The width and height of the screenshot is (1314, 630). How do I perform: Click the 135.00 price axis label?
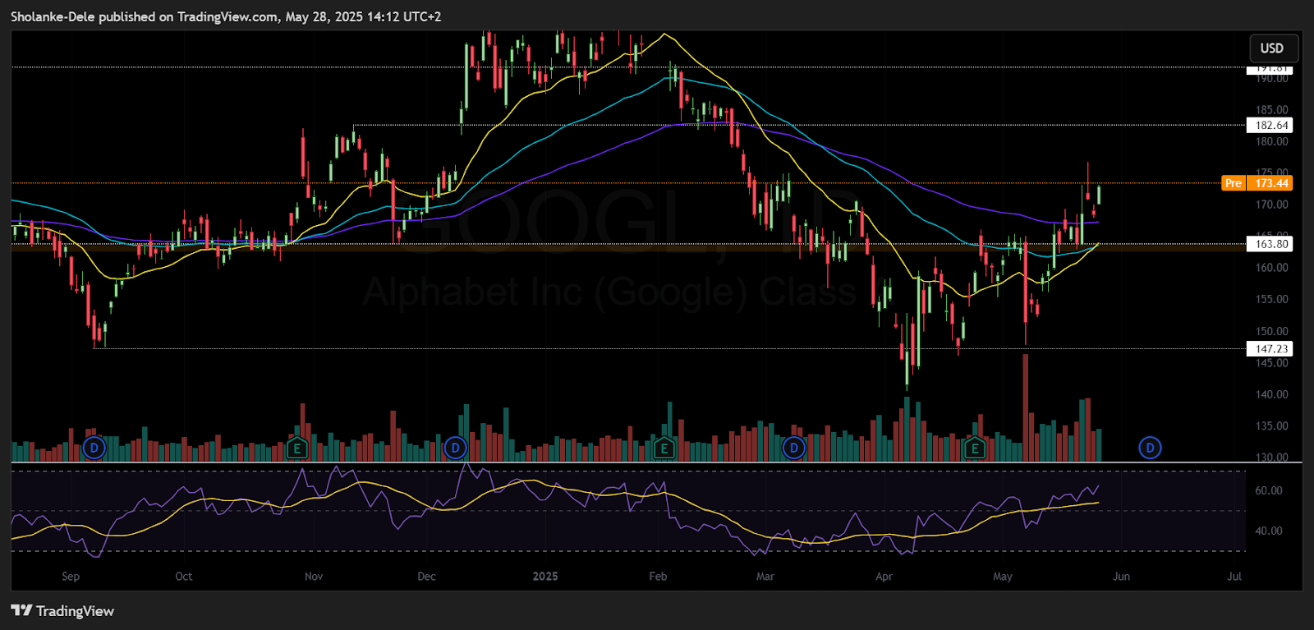tap(1271, 425)
